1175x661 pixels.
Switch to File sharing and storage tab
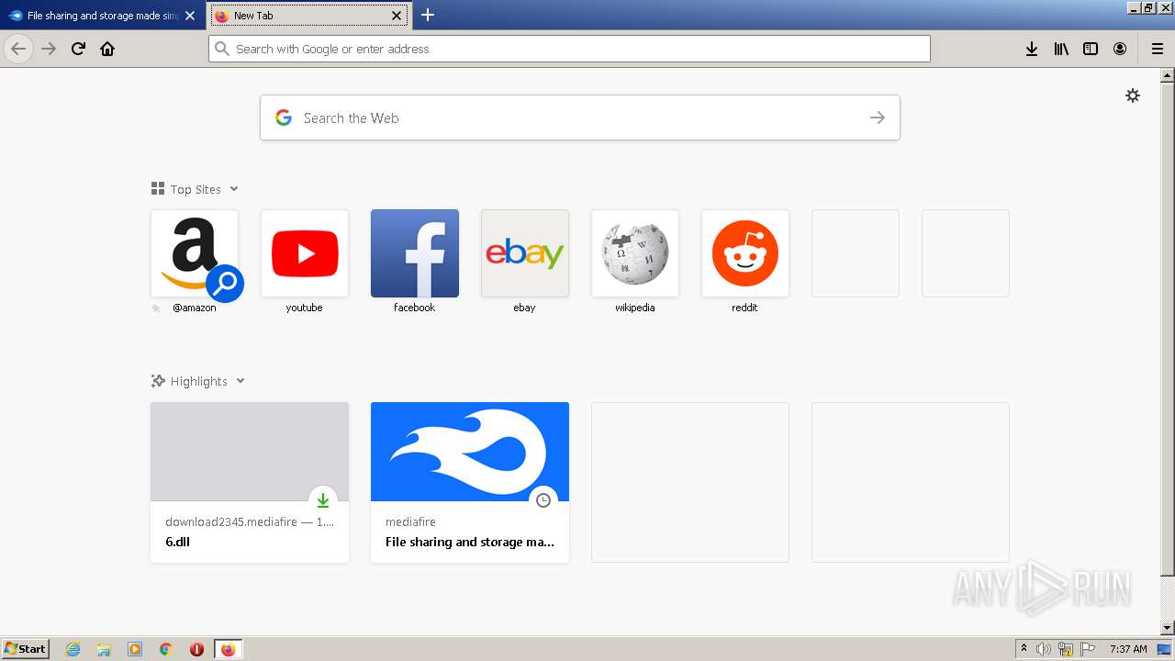(x=101, y=16)
